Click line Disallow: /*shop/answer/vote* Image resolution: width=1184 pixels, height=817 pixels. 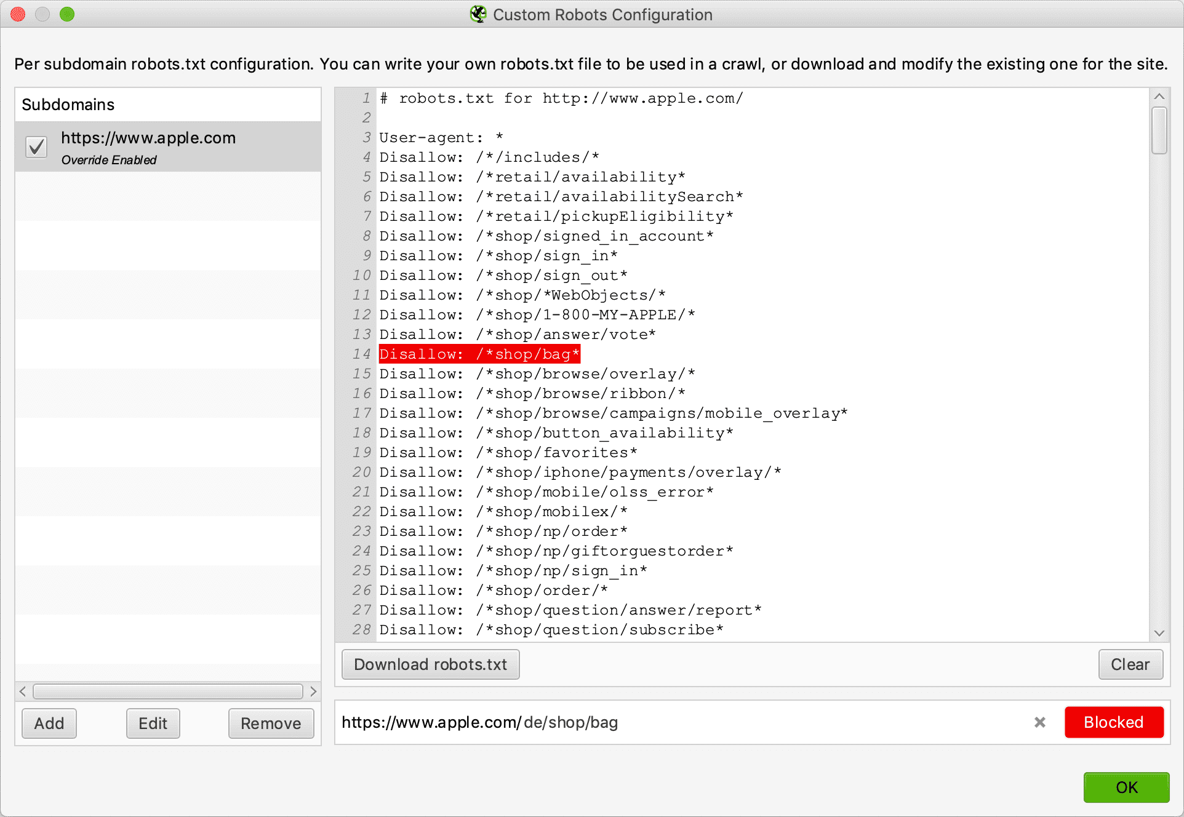pyautogui.click(x=518, y=335)
